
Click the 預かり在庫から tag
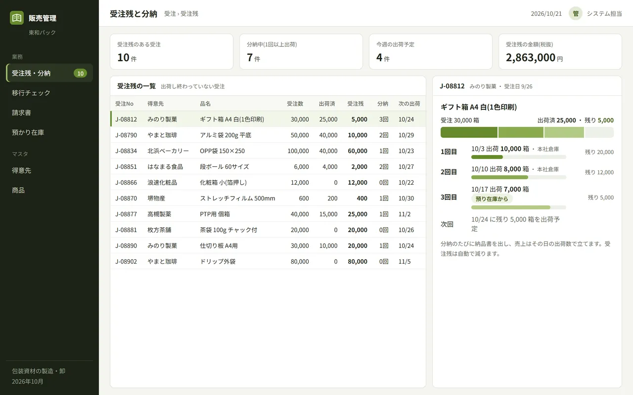[492, 199]
